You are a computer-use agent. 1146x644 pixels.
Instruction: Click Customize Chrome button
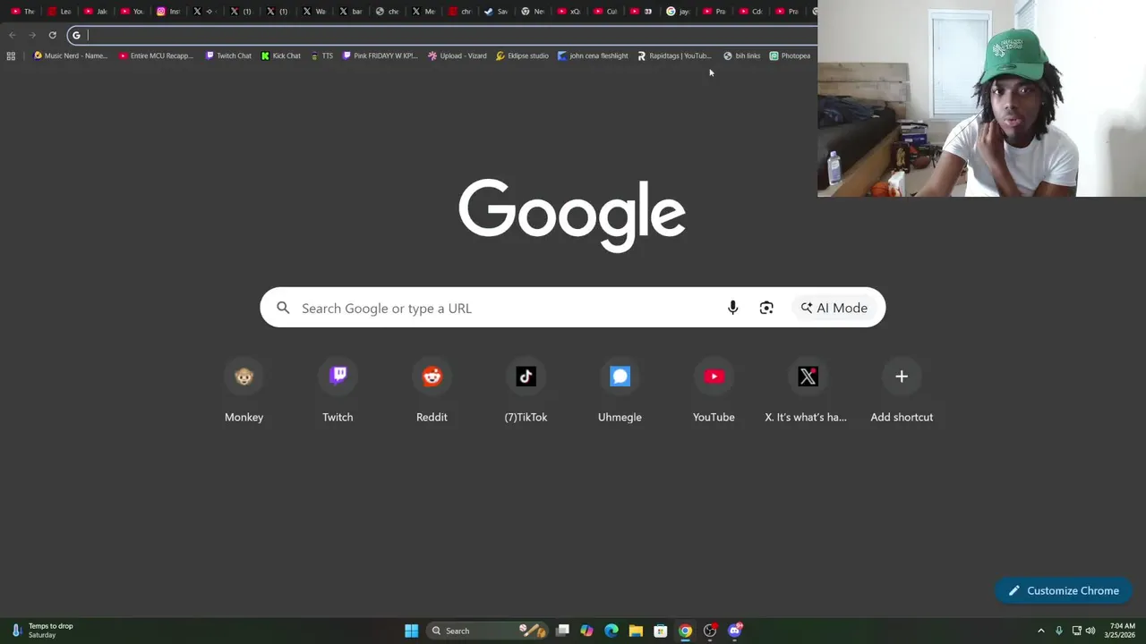pyautogui.click(x=1064, y=590)
